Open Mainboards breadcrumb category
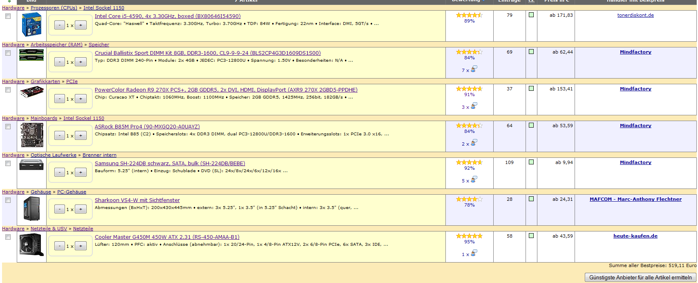This screenshot has height=283, width=698. point(44,118)
